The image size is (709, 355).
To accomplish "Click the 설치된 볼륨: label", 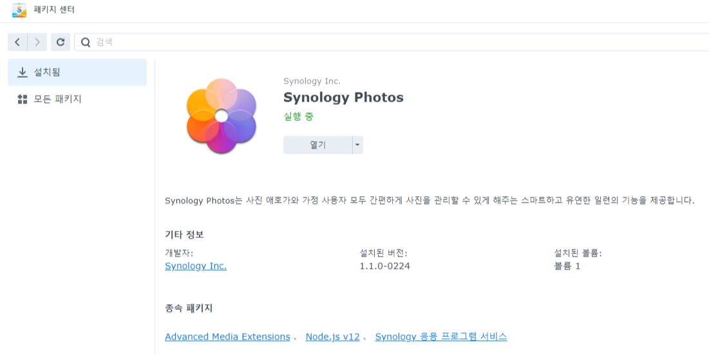I will 578,253.
